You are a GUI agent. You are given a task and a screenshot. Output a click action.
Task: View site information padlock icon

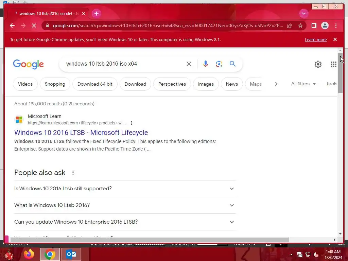(x=47, y=25)
